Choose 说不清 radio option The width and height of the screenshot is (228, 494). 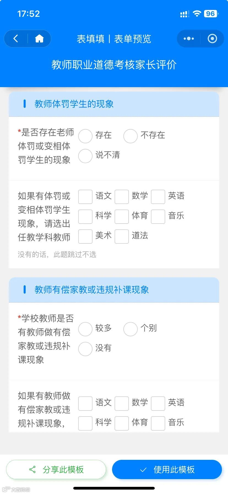click(85, 156)
